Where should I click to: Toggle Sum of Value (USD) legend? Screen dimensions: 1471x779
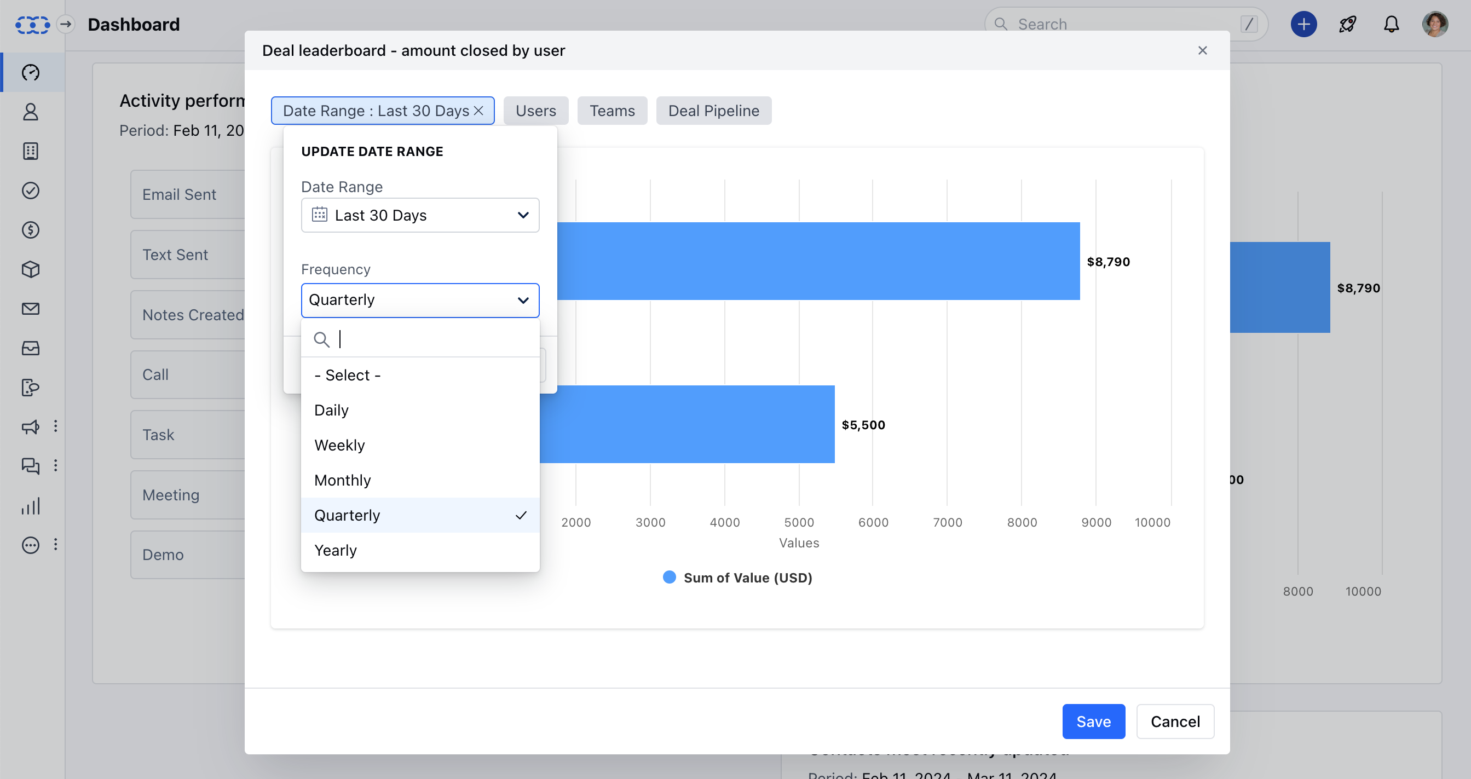(x=738, y=578)
